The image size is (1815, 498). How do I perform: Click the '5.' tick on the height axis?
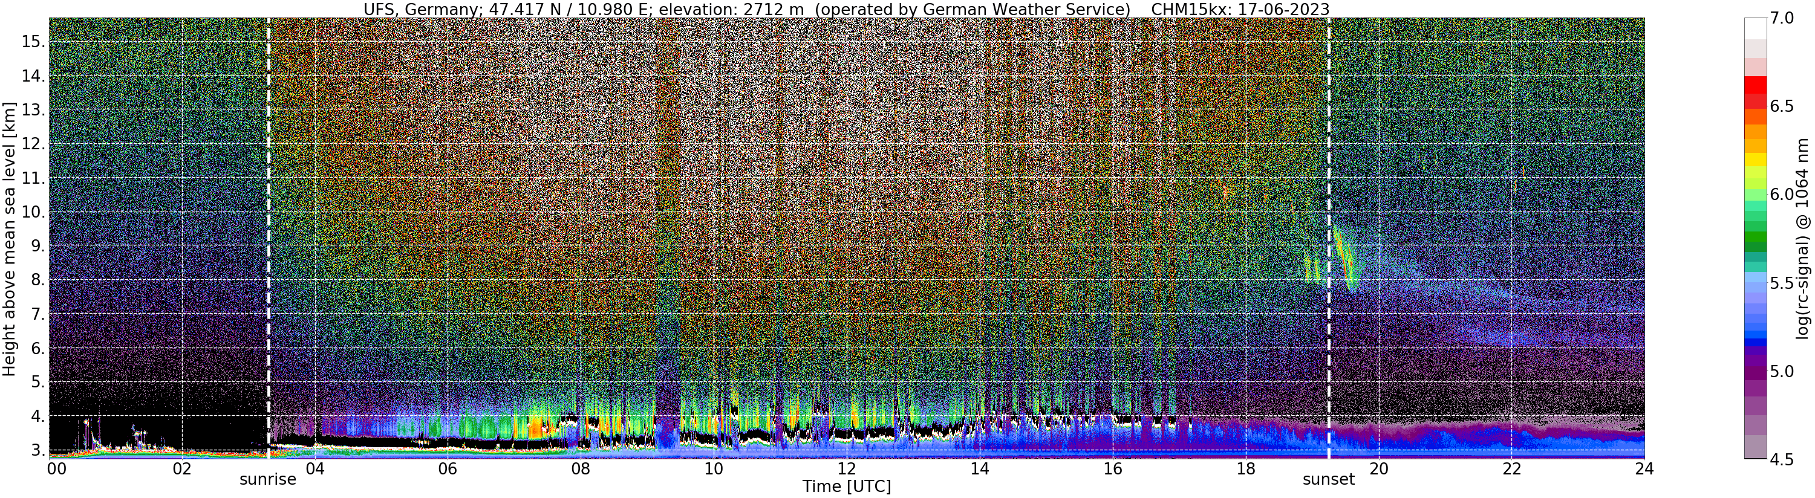tap(37, 383)
